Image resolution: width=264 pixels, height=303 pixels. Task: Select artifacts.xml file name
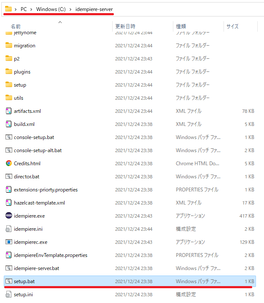coord(27,111)
